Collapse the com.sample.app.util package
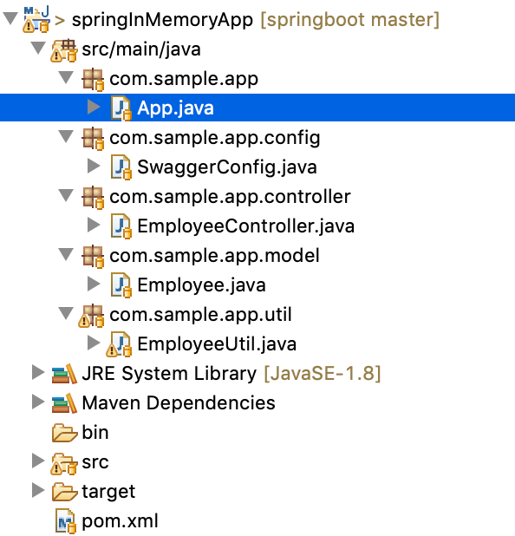 pyautogui.click(x=66, y=313)
